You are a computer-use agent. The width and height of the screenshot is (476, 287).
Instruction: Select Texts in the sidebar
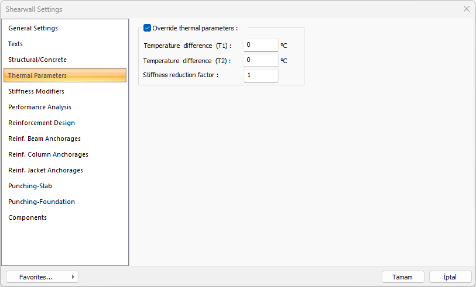point(16,44)
